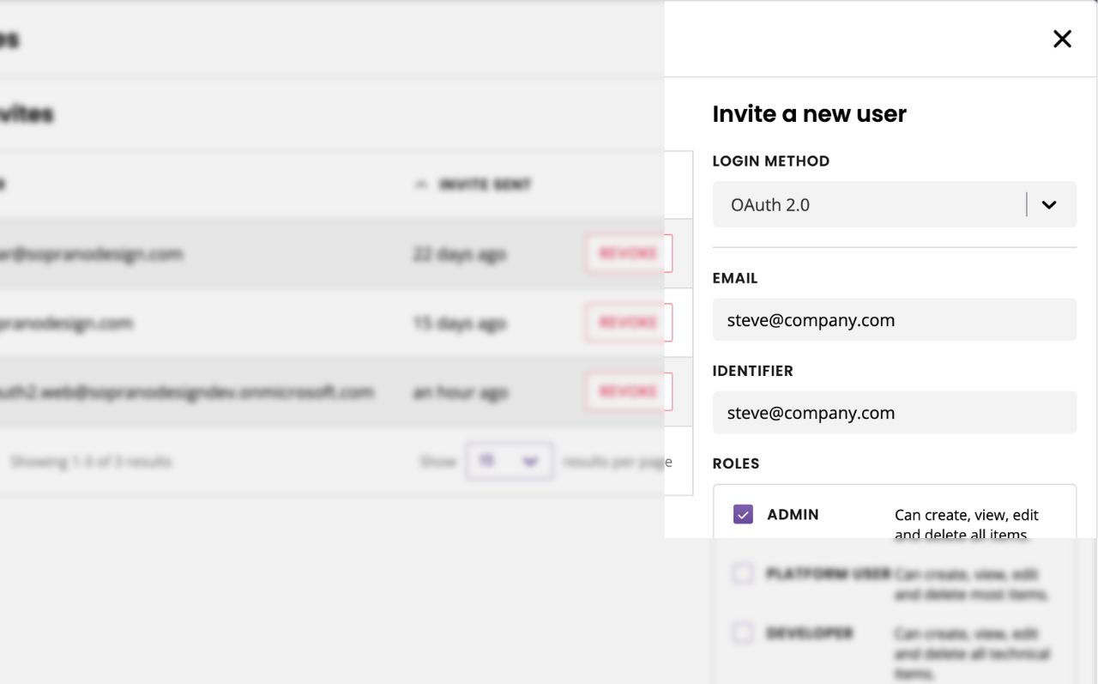Click the chevron icon on the Login Method selector
1098x684 pixels.
[x=1048, y=204]
